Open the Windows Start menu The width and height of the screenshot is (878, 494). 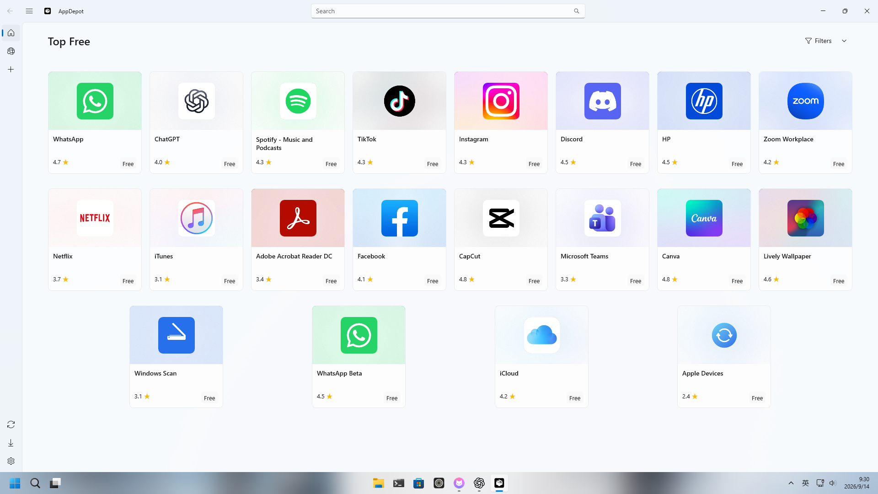pos(15,483)
